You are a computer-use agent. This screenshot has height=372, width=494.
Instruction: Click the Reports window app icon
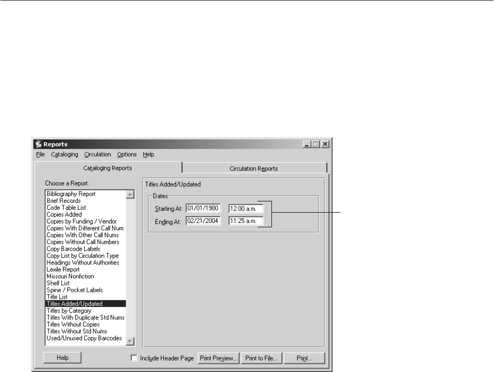click(39, 144)
